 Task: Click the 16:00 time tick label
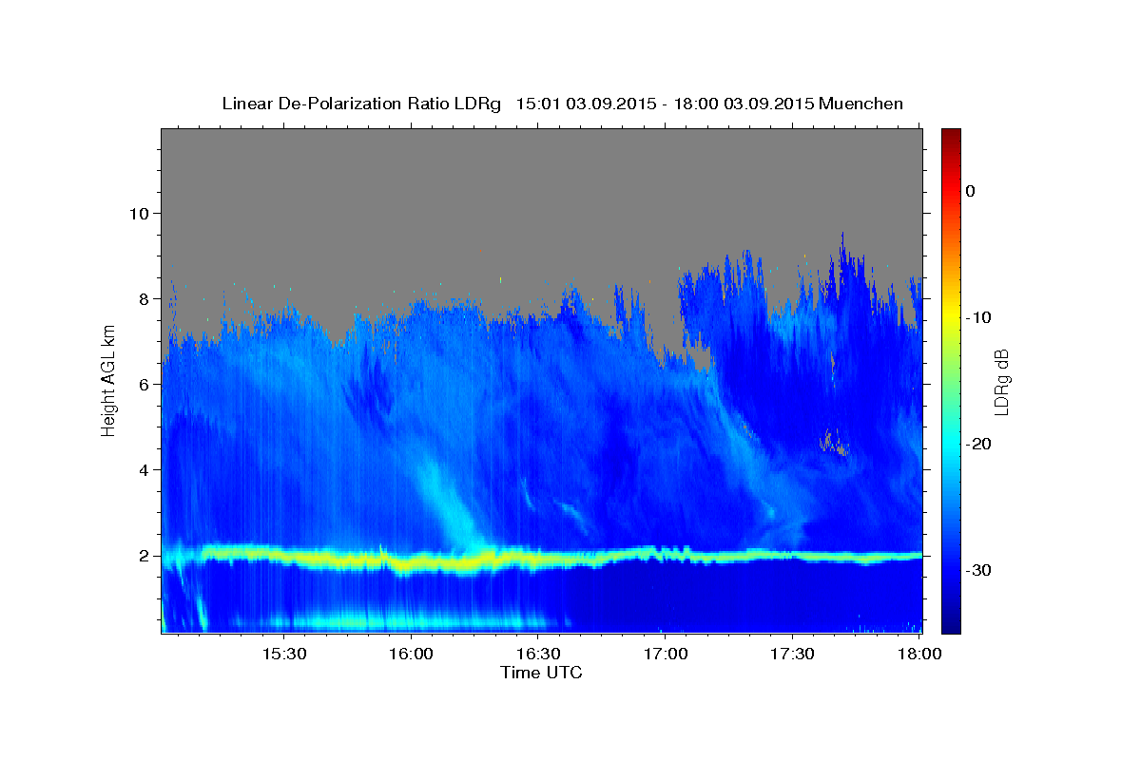pos(411,655)
